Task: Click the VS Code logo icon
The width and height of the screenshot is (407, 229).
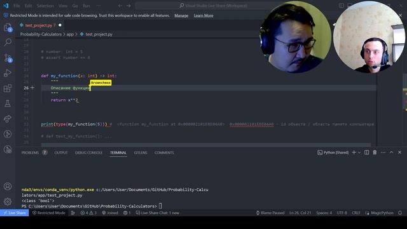Action: pyautogui.click(x=6, y=6)
